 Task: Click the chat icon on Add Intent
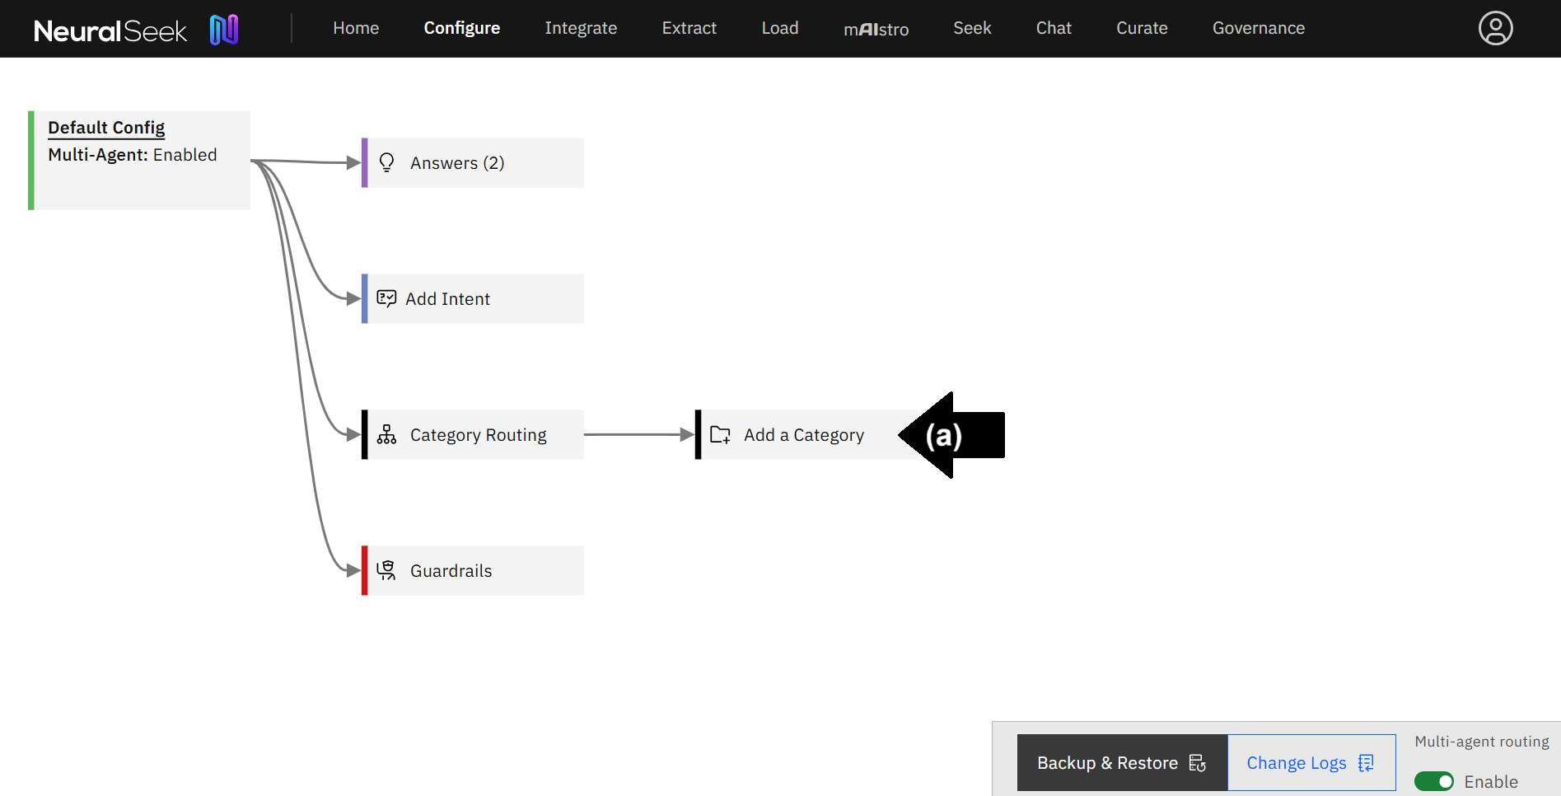click(385, 298)
